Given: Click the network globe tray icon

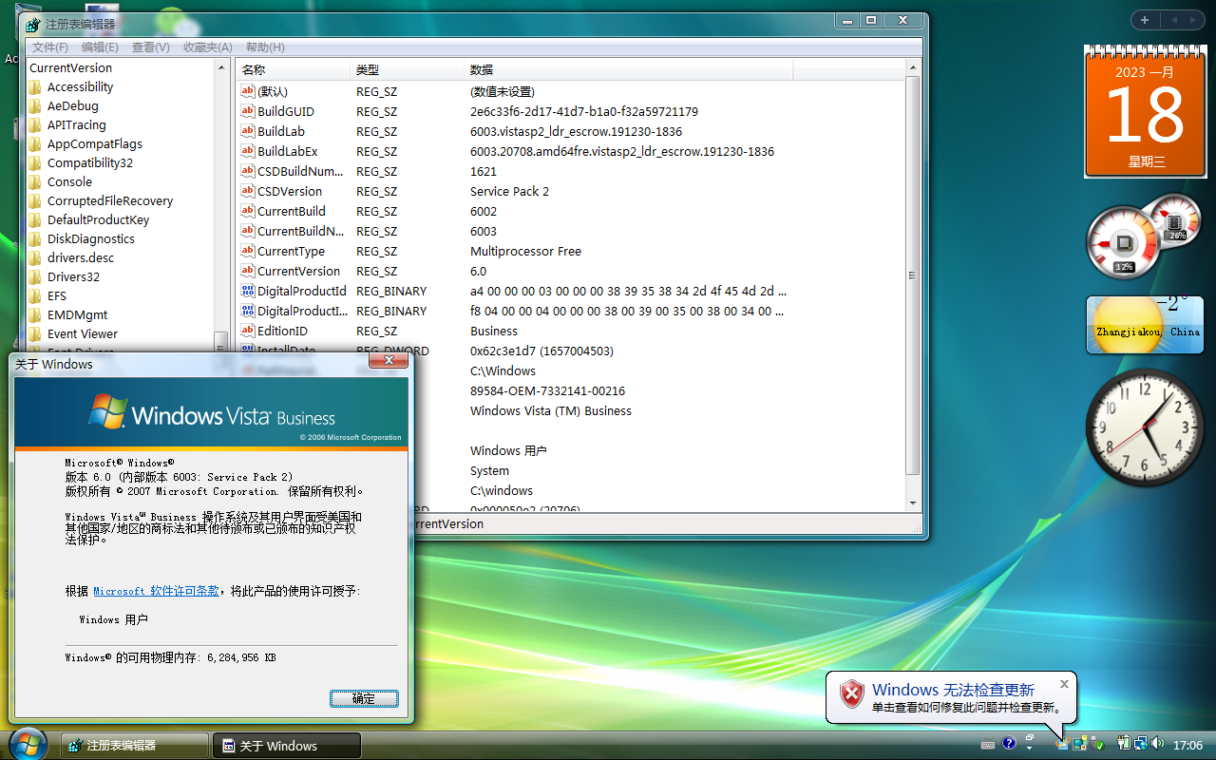Looking at the screenshot, I should pos(1141,744).
